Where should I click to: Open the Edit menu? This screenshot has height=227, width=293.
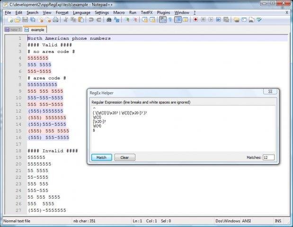tap(18, 12)
